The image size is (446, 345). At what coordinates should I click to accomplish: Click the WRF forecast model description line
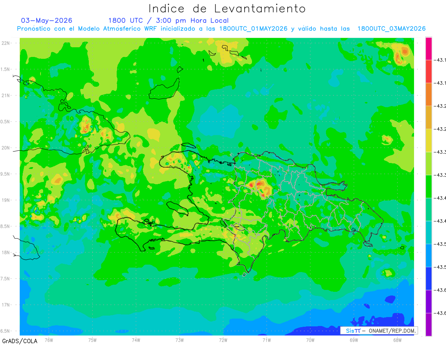click(x=221, y=29)
